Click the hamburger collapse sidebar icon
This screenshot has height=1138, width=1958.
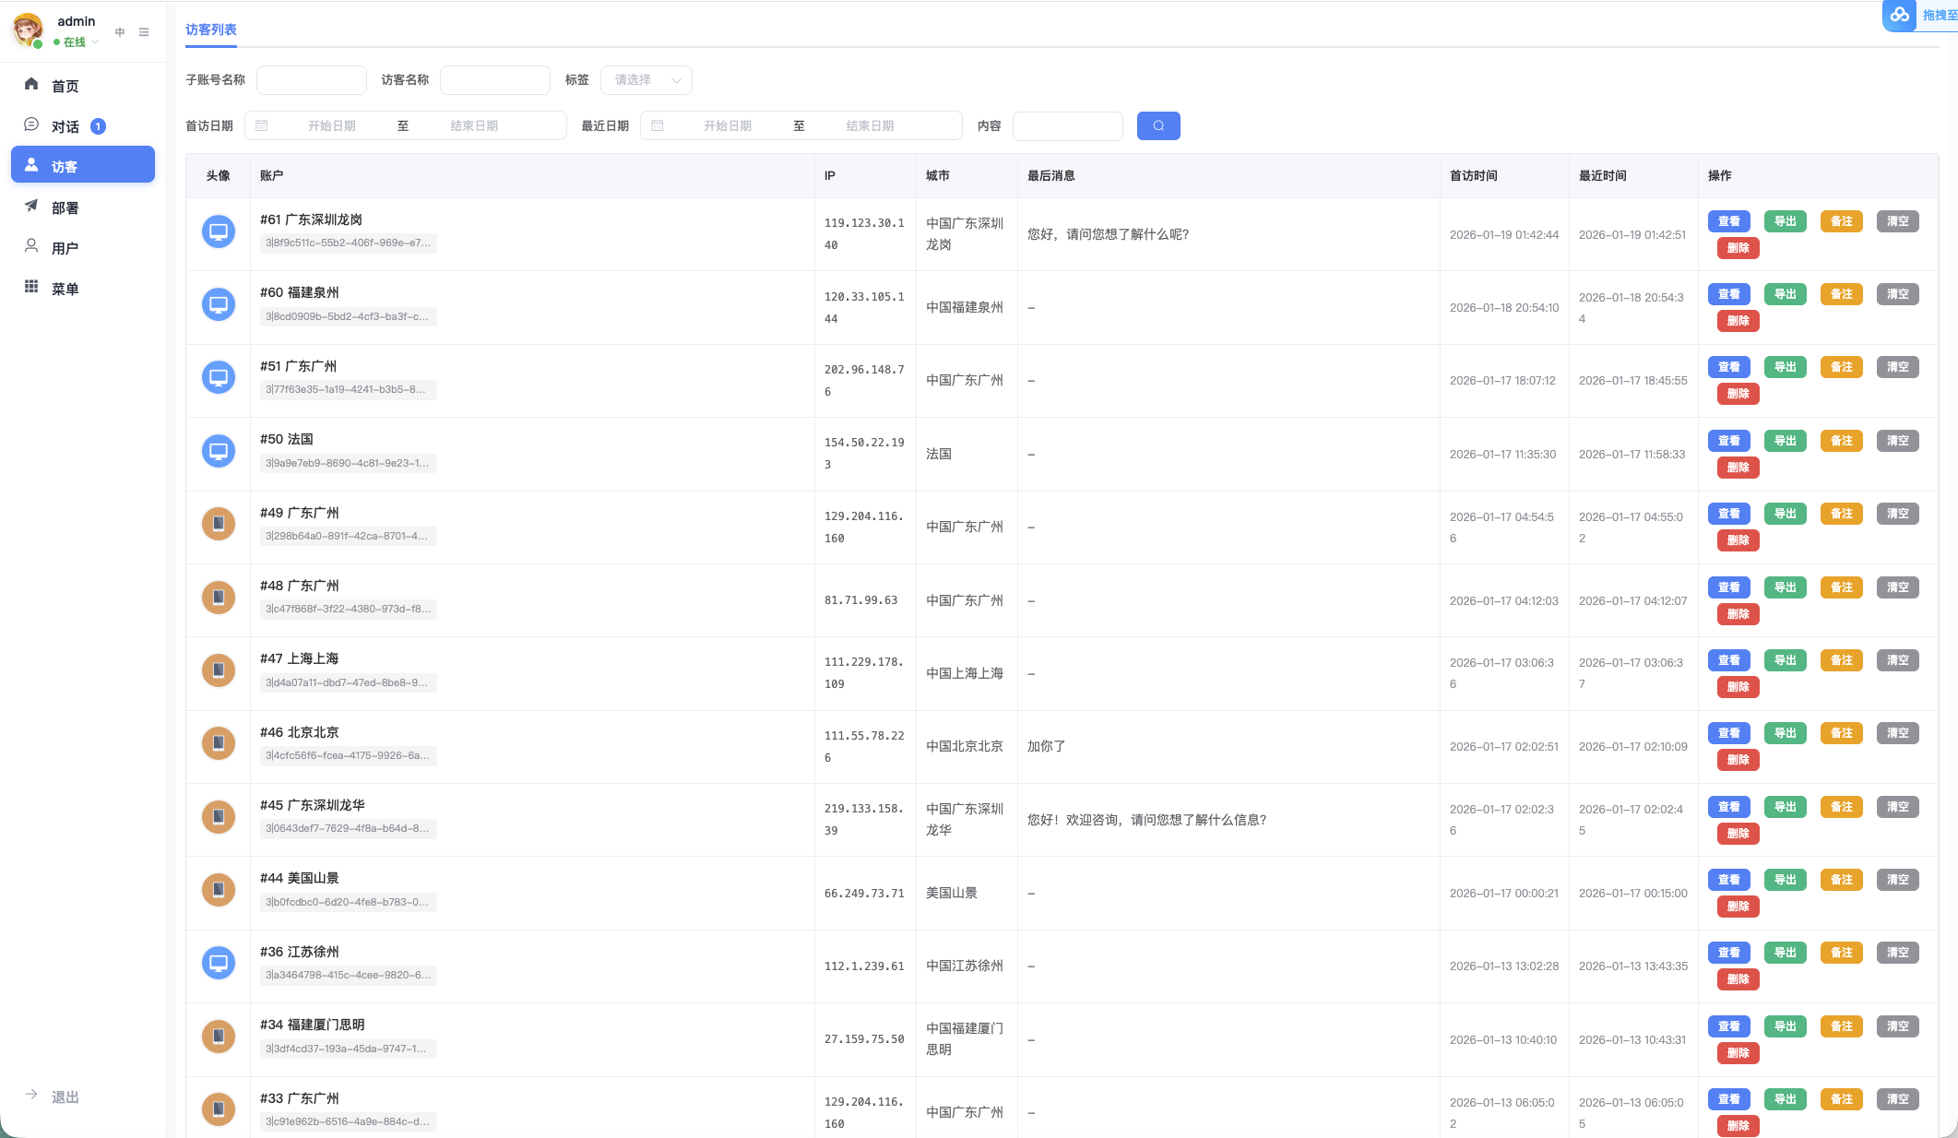pos(144,32)
